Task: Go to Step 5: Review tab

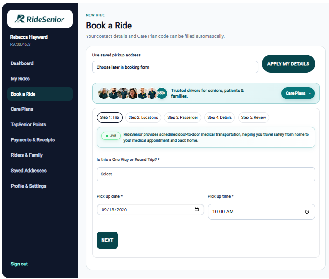Action: click(x=254, y=117)
